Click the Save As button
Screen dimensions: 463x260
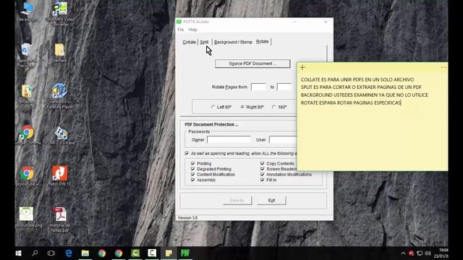237,201
